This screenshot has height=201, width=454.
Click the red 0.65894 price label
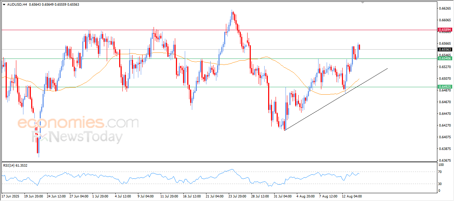(445, 30)
